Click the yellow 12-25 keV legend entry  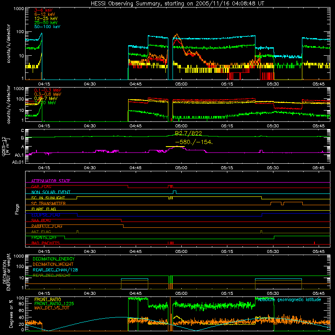tap(46, 18)
